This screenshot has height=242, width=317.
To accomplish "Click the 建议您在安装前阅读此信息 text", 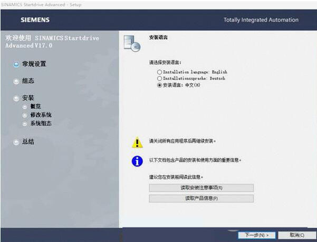I will pyautogui.click(x=176, y=177).
